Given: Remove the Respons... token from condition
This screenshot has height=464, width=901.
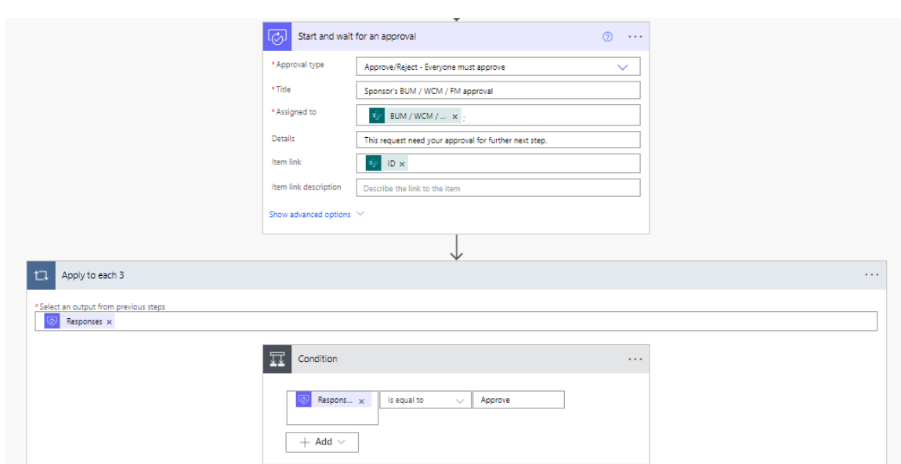Looking at the screenshot, I should tap(361, 401).
